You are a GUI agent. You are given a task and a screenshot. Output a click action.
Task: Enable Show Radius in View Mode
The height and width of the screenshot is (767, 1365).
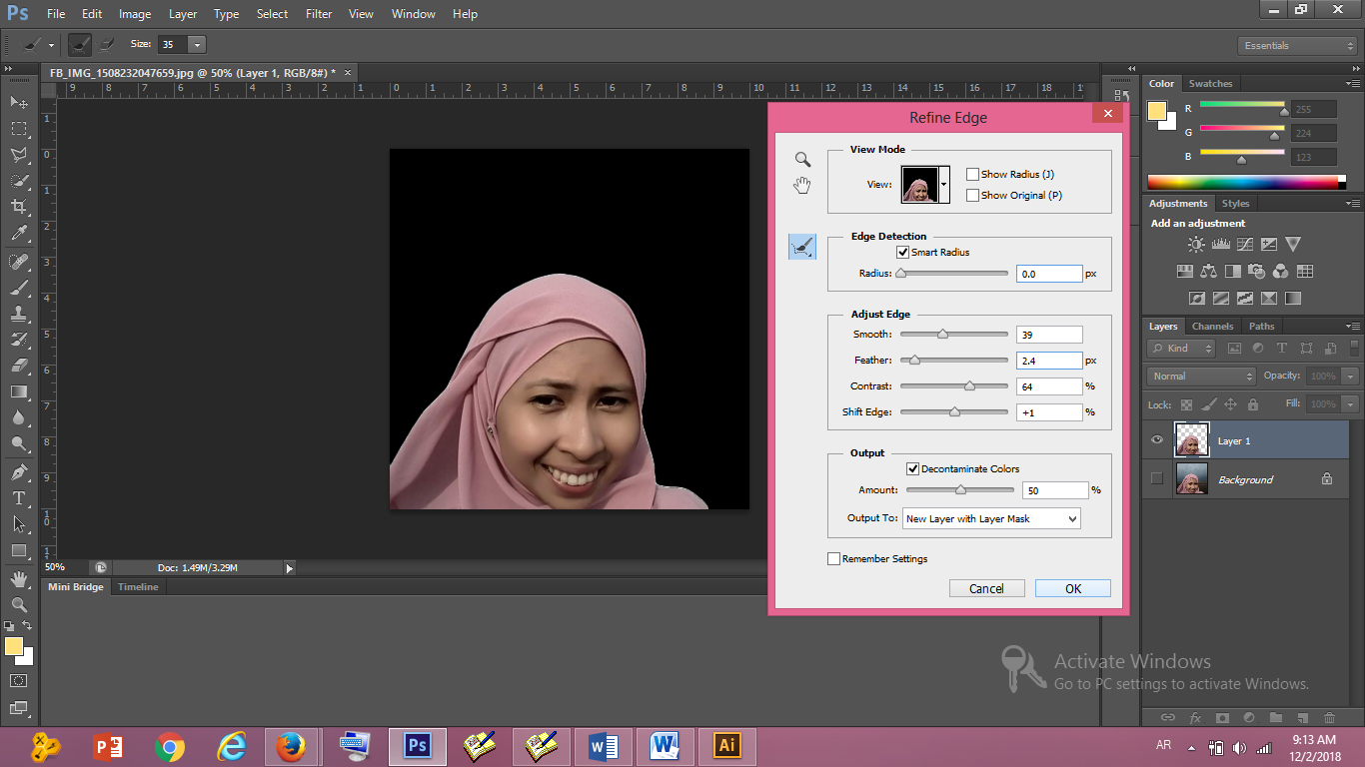coord(972,174)
